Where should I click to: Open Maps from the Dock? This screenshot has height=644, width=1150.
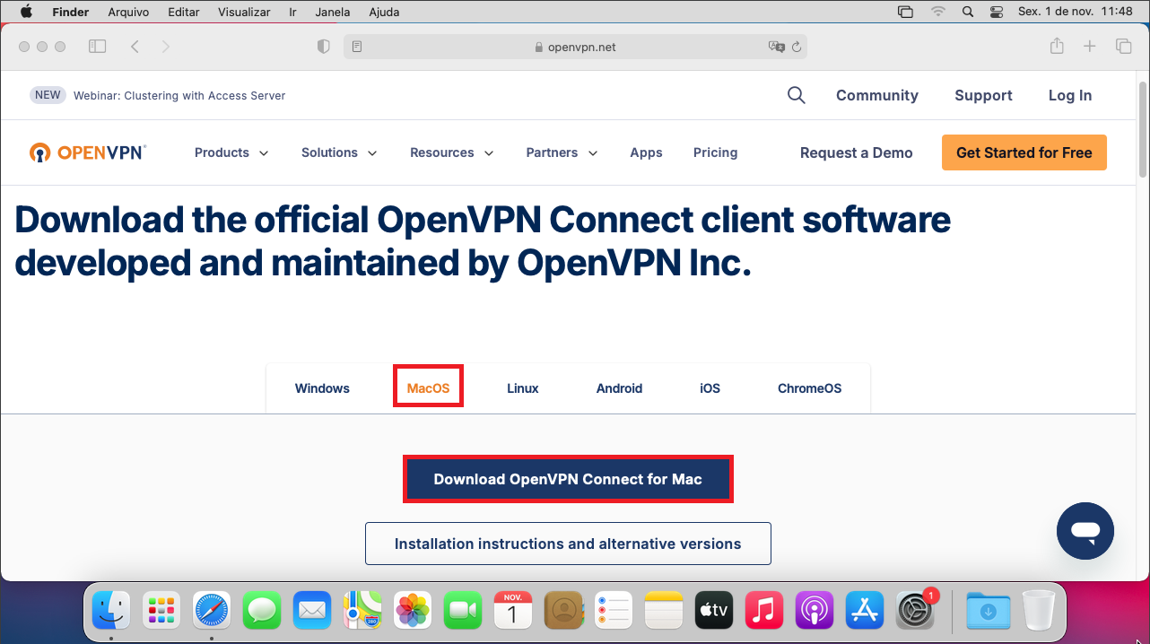[362, 611]
